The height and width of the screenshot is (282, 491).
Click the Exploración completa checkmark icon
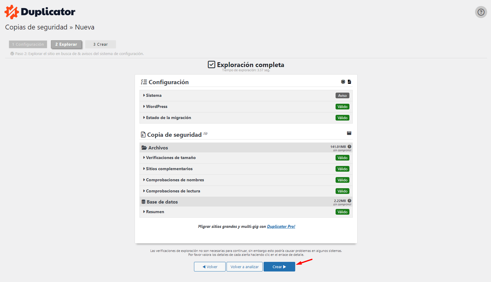click(211, 65)
